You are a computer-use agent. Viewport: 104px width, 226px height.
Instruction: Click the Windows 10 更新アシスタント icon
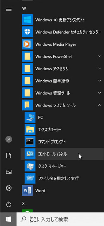tap(27, 20)
